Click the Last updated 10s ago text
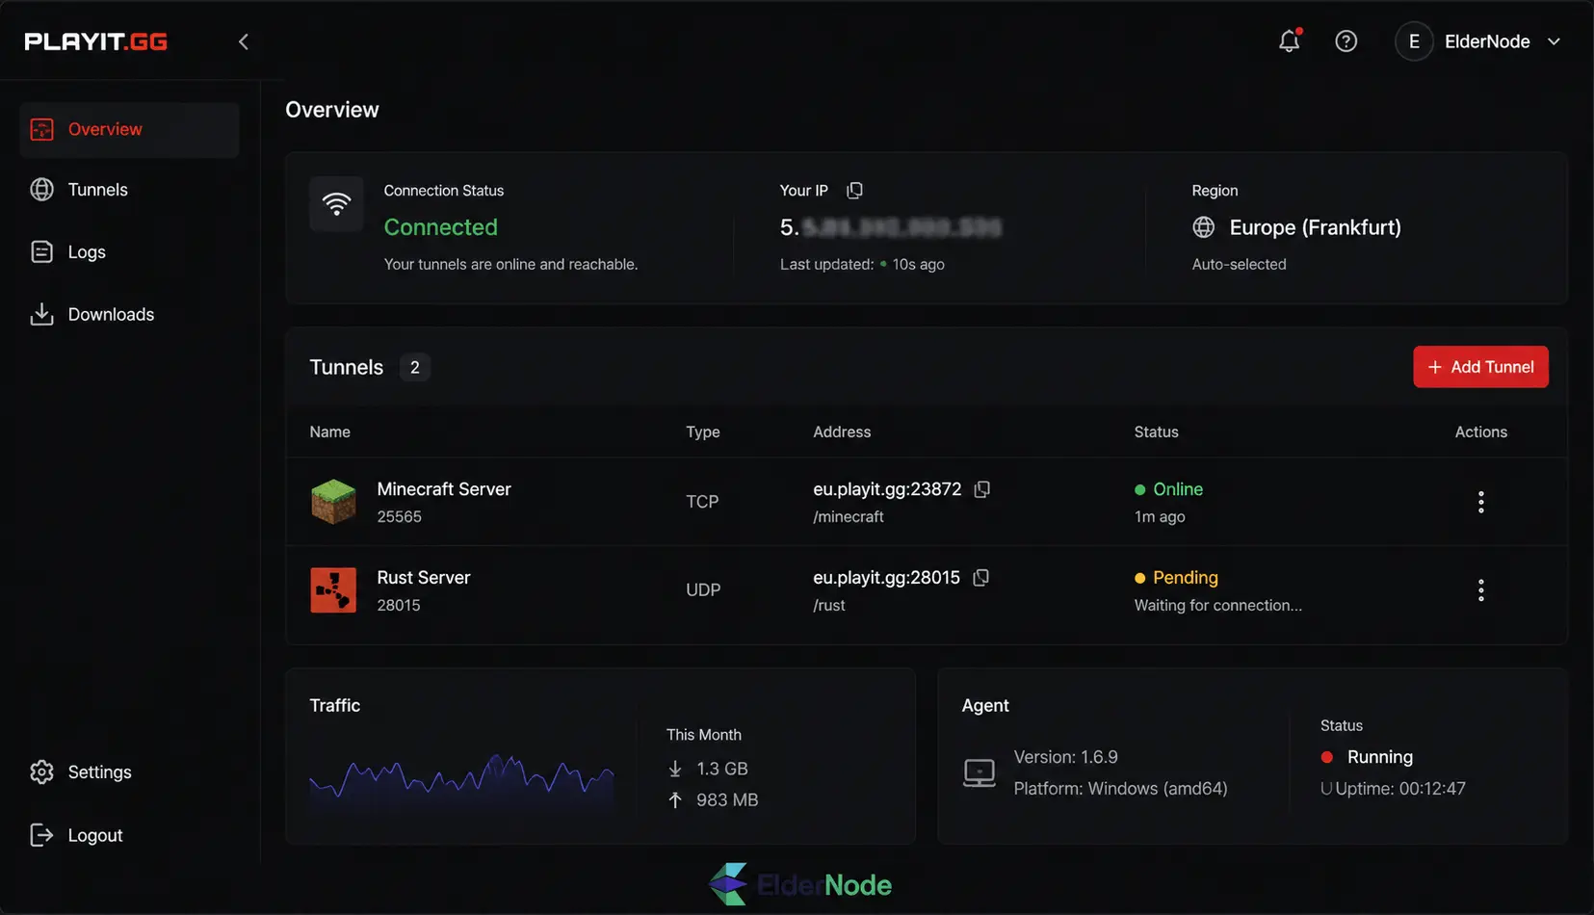 click(862, 264)
